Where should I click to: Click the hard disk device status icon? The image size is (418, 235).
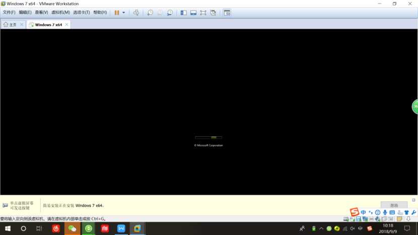346,219
